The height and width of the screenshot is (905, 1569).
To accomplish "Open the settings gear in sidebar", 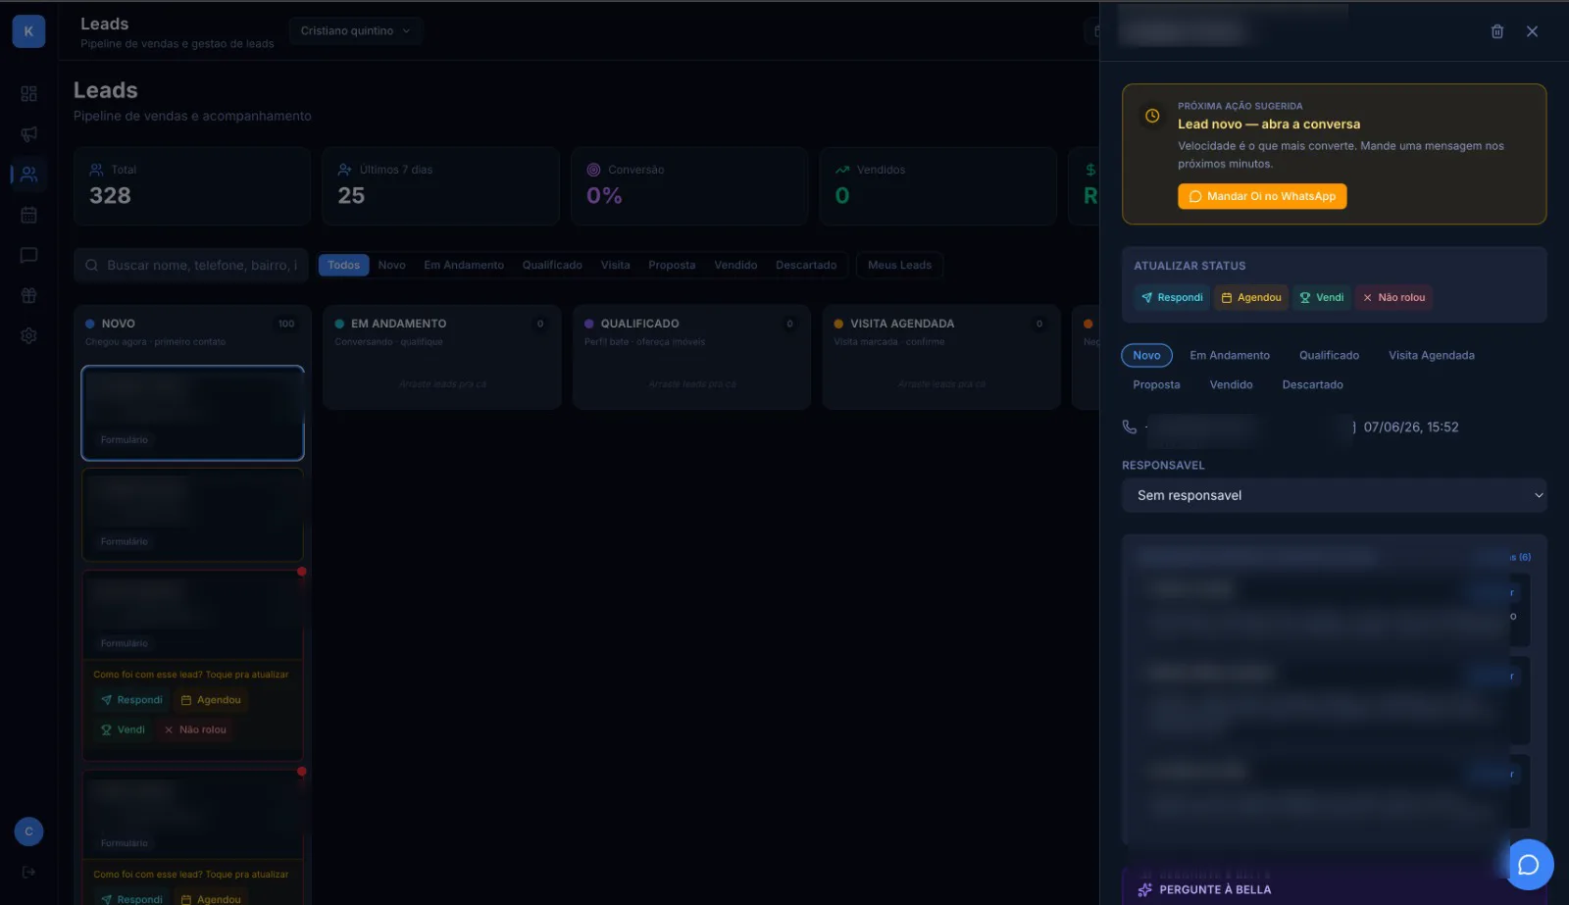I will pyautogui.click(x=28, y=335).
